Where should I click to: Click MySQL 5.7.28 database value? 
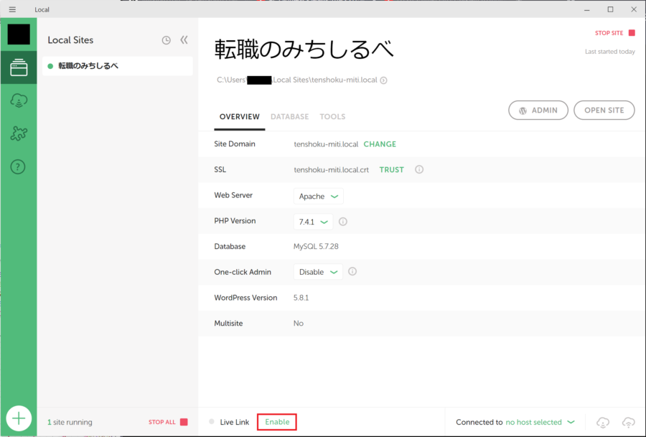click(x=316, y=246)
